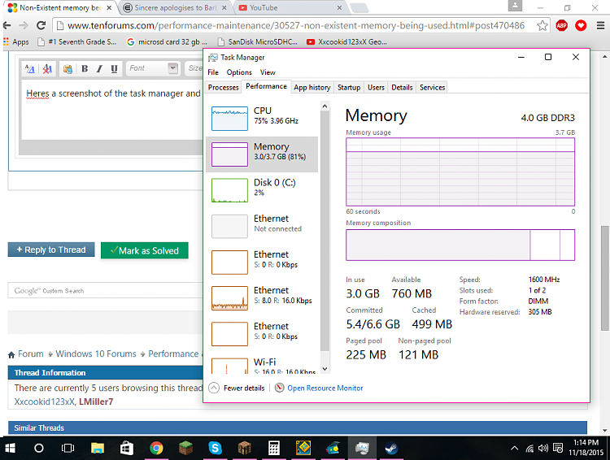Viewport: 610px width, 460px height.
Task: Open the Task Manager View menu
Action: (268, 72)
